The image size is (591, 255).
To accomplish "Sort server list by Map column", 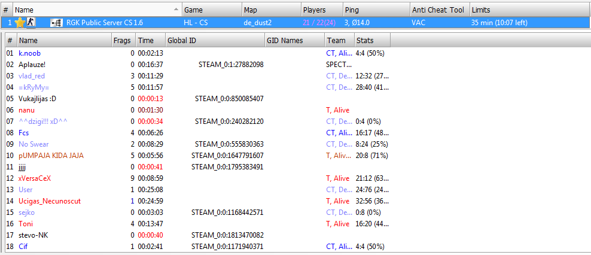I will tap(272, 10).
